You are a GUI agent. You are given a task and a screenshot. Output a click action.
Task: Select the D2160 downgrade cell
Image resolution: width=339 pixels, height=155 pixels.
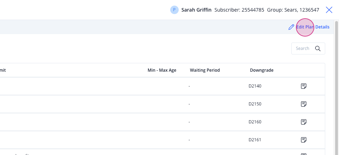point(255,122)
